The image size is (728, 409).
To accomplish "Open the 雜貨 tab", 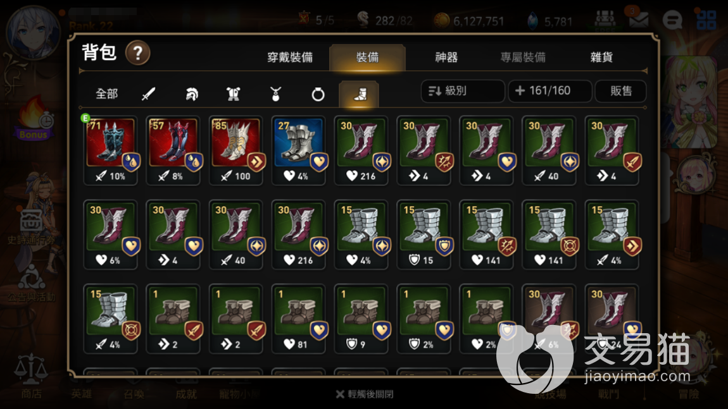I will 601,58.
